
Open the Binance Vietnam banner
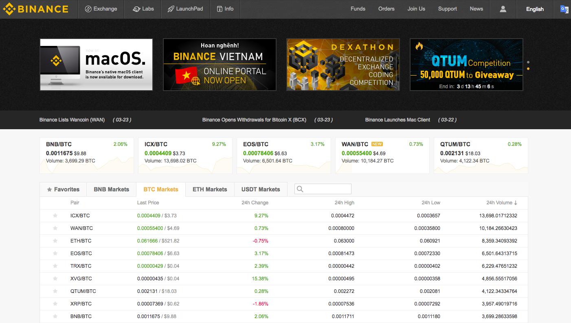(x=220, y=65)
